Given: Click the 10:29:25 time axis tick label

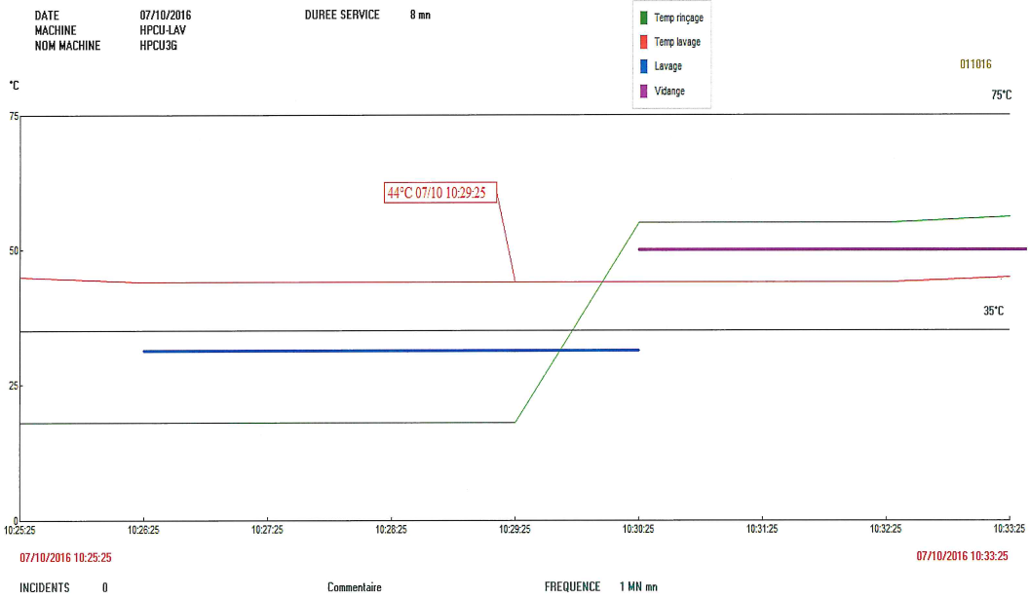Looking at the screenshot, I should pos(515,531).
